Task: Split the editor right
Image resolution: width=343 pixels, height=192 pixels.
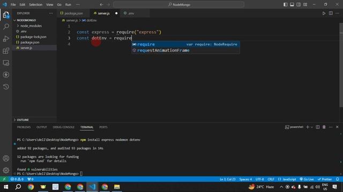Action: click(331, 13)
